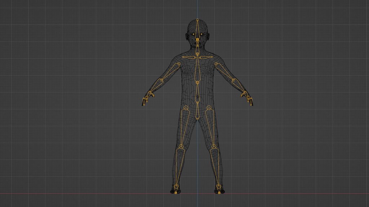The image size is (369, 207).
Task: Select the head bone of the armature
Action: (x=197, y=29)
